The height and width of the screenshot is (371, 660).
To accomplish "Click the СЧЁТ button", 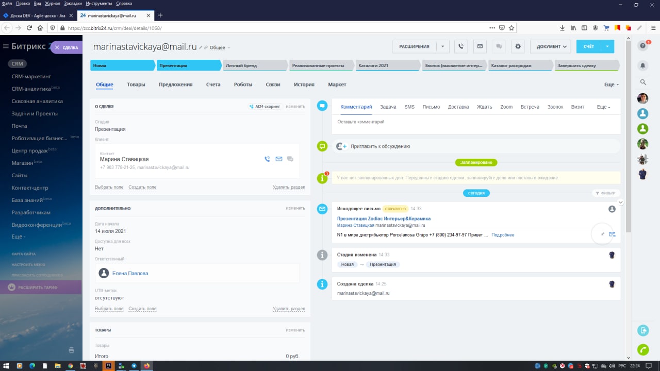I will coord(589,46).
